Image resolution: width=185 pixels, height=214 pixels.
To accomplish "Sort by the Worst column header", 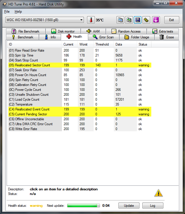I will click(86, 44).
